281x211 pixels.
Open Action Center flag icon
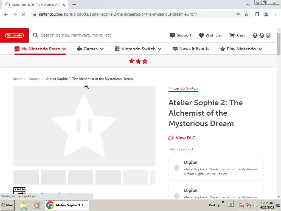click(241, 205)
